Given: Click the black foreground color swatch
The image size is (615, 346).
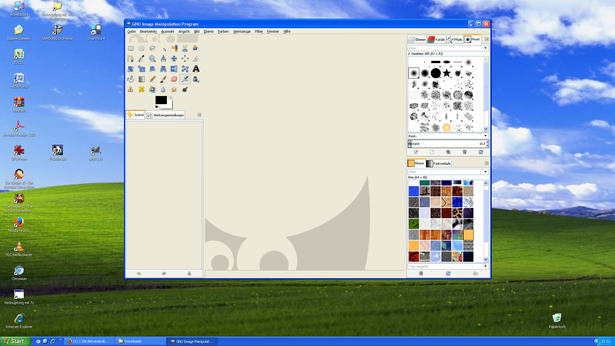Looking at the screenshot, I should 161,100.
